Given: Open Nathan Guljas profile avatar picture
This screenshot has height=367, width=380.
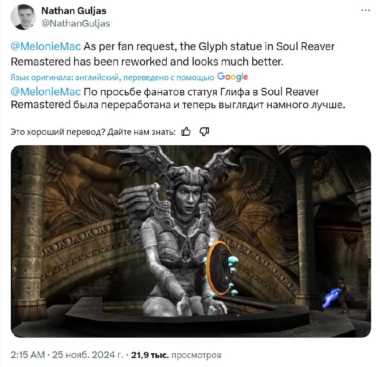Looking at the screenshot, I should 23,17.
